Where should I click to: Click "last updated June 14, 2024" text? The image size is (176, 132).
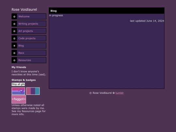point(147,21)
